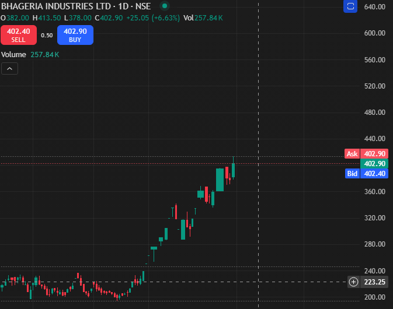
Task: Click the crosshair price label 223.25
Action: (374, 282)
